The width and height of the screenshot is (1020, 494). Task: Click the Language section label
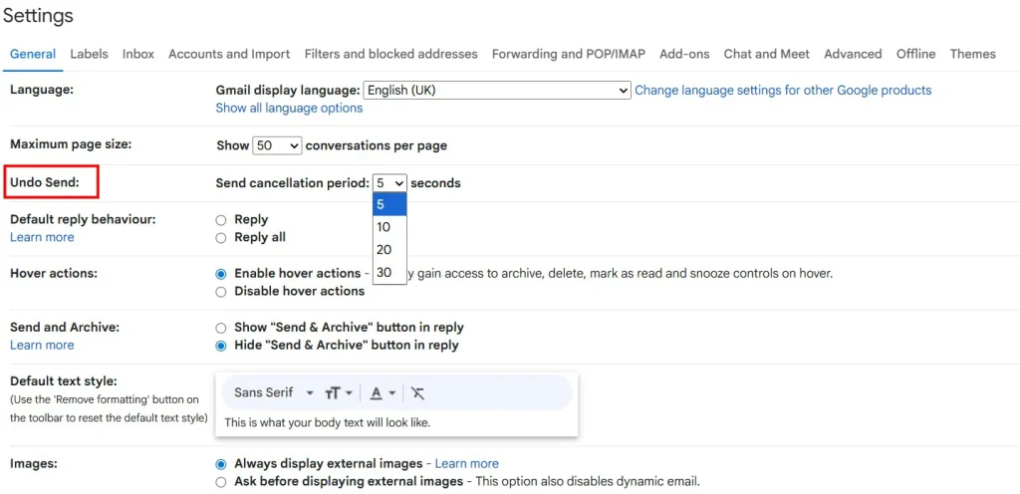coord(42,90)
